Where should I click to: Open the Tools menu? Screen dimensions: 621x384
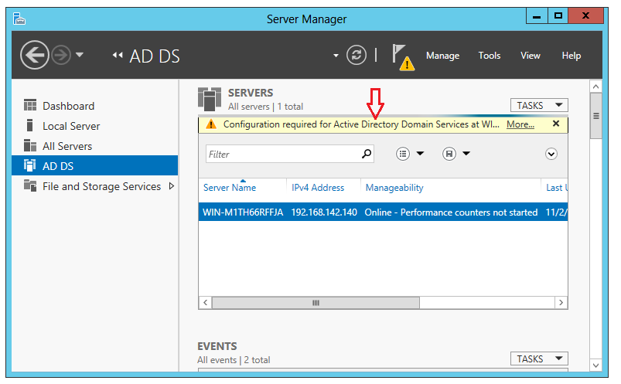pos(490,56)
